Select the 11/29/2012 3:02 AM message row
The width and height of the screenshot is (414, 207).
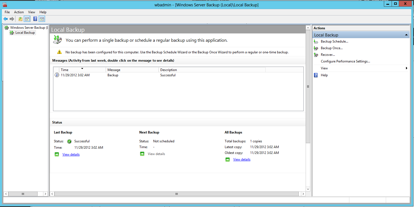pyautogui.click(x=178, y=75)
